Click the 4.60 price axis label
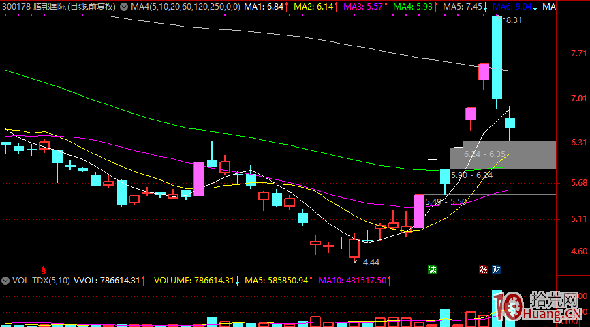Viewport: 590px width, 327px height. click(x=578, y=252)
